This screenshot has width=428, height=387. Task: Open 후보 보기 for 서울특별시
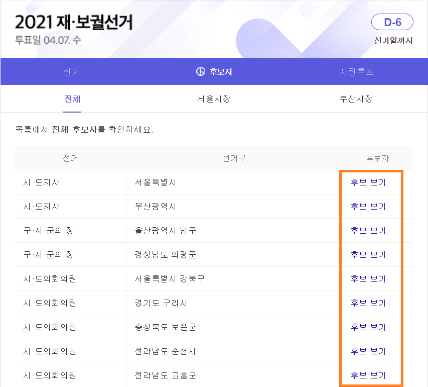(x=368, y=182)
